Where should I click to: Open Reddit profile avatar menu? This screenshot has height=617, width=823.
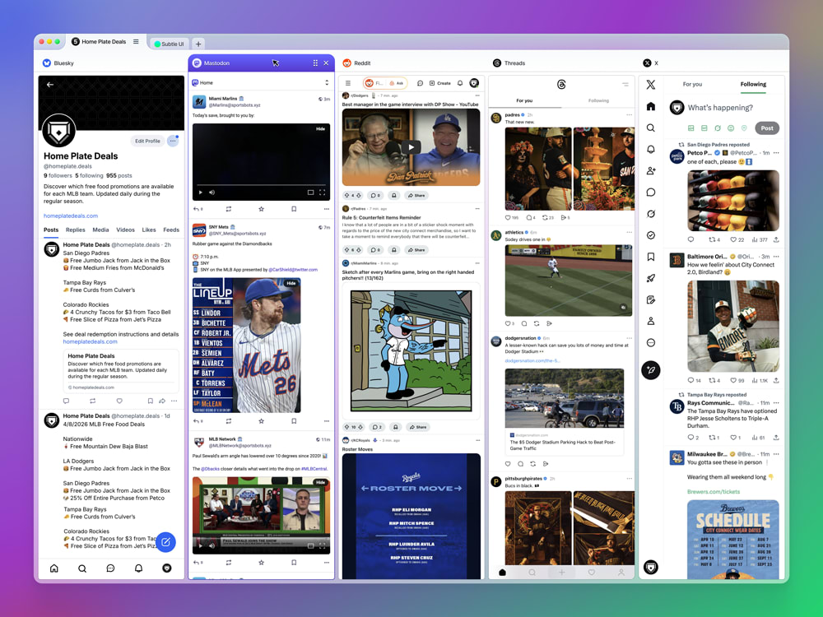tap(474, 83)
